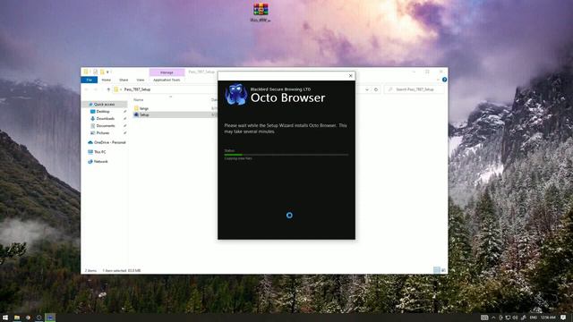Click the New folder icon in title bar
The height and width of the screenshot is (322, 573).
pos(102,72)
